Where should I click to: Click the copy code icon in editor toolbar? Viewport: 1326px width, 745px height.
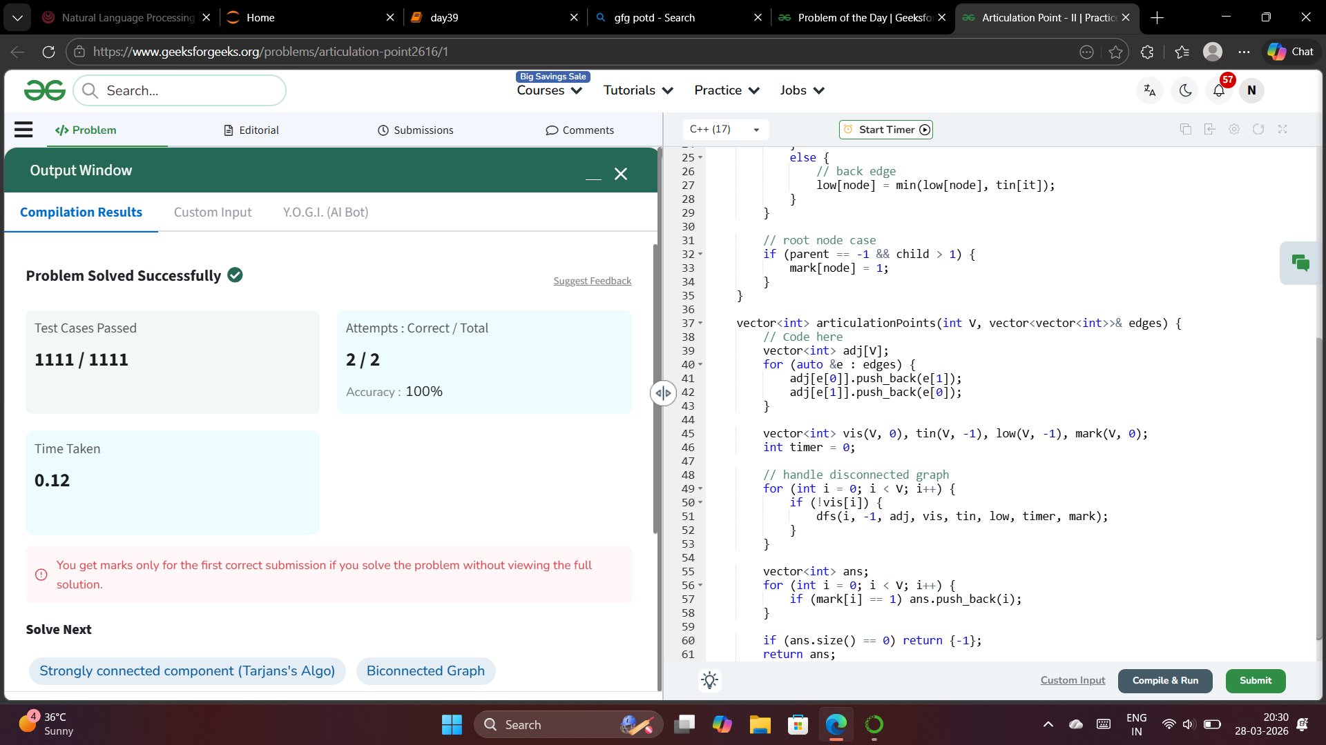click(x=1186, y=130)
